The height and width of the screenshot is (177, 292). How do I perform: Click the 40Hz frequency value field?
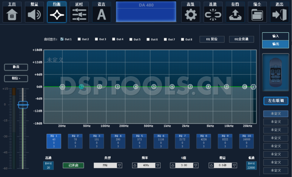coord(146,165)
